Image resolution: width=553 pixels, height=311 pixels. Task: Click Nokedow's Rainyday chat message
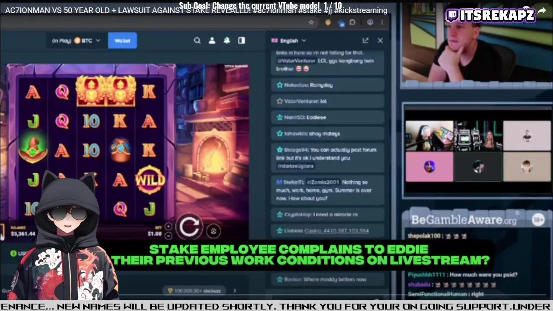point(327,85)
